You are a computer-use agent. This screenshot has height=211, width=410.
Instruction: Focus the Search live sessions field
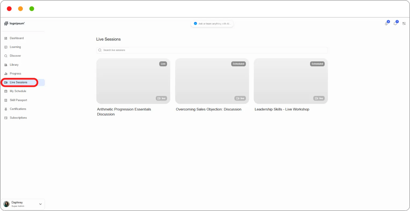pyautogui.click(x=212, y=50)
